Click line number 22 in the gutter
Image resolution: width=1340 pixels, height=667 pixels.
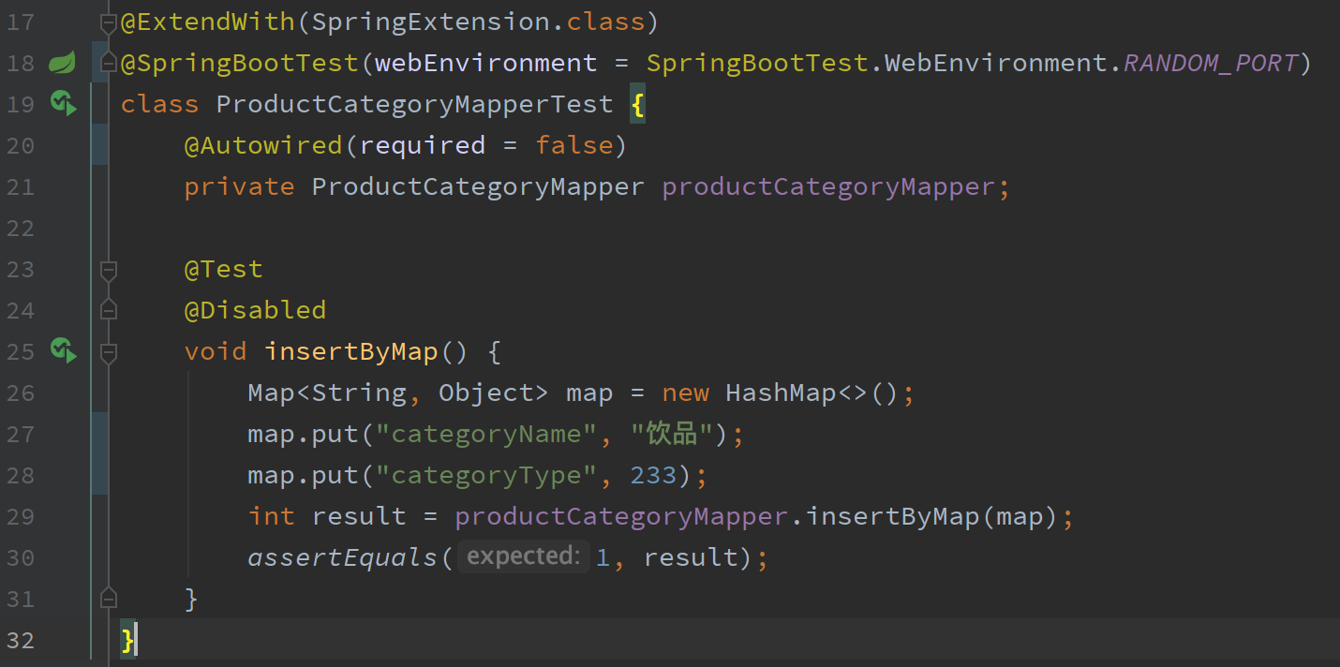(20, 228)
